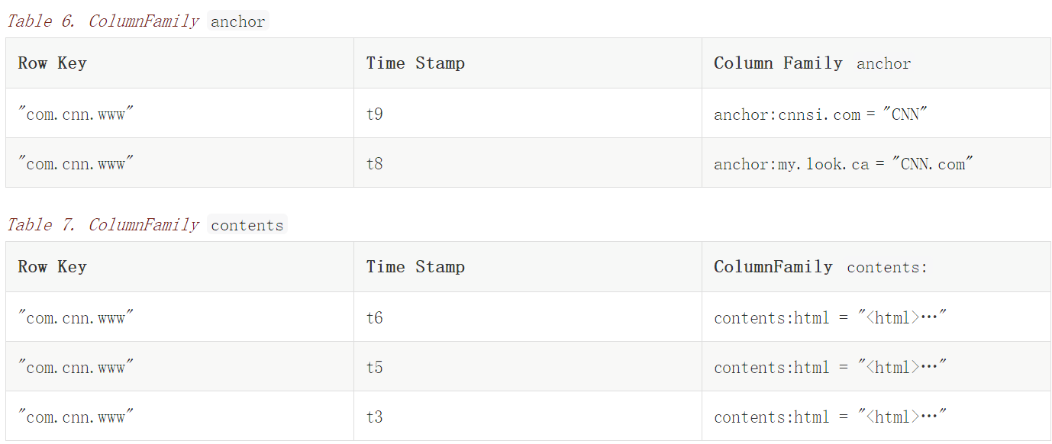Select the Row Key header in the anchor table
This screenshot has width=1052, height=444.
(x=52, y=63)
